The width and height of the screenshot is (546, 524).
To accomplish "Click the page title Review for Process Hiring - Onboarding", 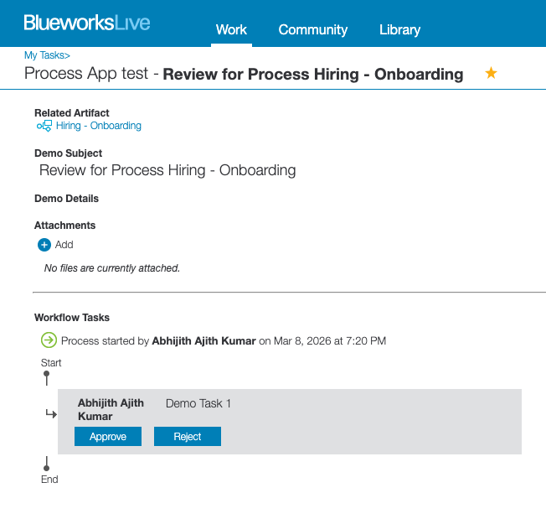I will click(x=313, y=75).
